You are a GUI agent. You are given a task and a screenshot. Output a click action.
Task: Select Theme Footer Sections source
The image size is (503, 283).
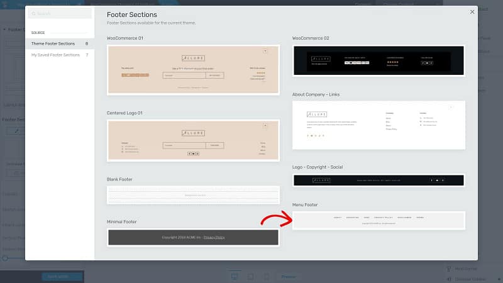point(60,43)
